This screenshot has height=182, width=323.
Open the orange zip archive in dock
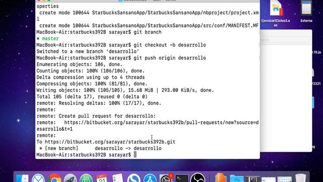click(x=221, y=178)
